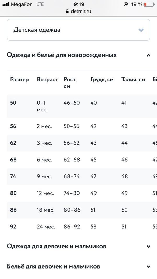Tap the battery icon in status bar
Screen dimensions: 157x279
click(149, 4)
